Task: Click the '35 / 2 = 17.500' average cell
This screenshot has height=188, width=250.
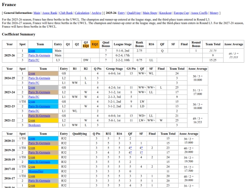Action: pyautogui.click(x=188, y=169)
